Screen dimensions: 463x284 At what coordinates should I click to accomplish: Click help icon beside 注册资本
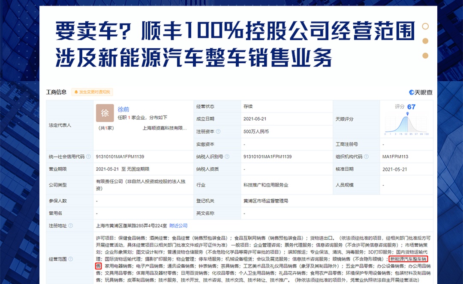point(218,131)
